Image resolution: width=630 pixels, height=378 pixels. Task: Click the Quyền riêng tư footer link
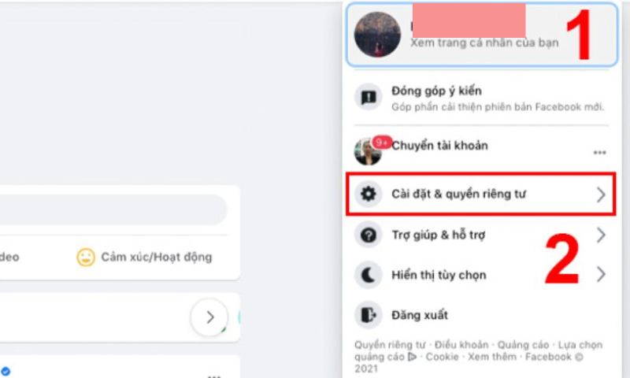point(389,345)
